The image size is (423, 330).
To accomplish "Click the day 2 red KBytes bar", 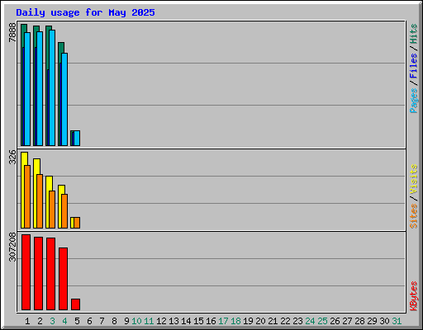I will pos(38,274).
